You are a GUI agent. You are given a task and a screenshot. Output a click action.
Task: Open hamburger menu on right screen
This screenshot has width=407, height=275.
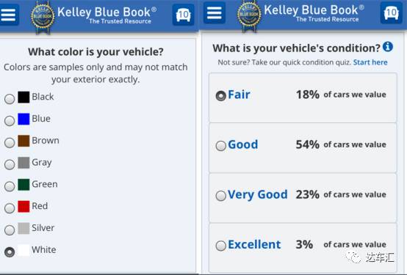[x=214, y=12]
